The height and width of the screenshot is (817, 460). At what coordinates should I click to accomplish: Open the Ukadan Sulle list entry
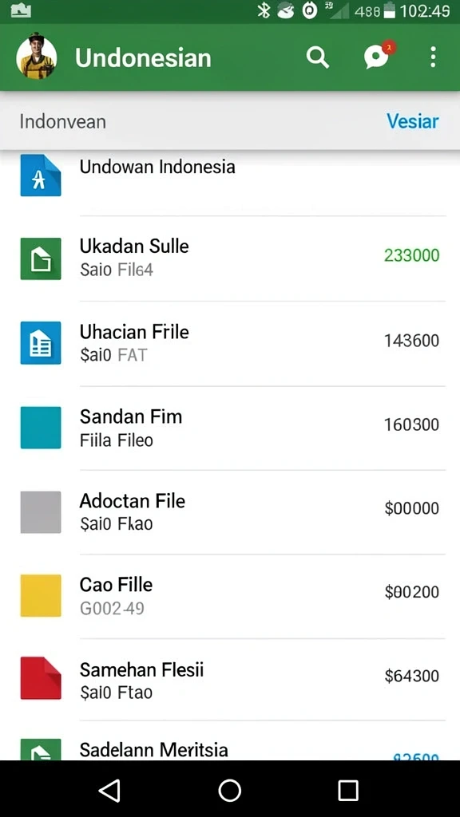coord(230,259)
